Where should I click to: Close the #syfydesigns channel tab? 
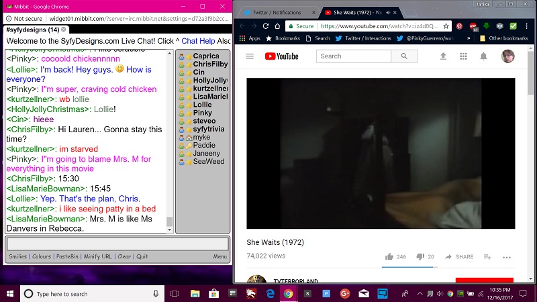click(64, 30)
